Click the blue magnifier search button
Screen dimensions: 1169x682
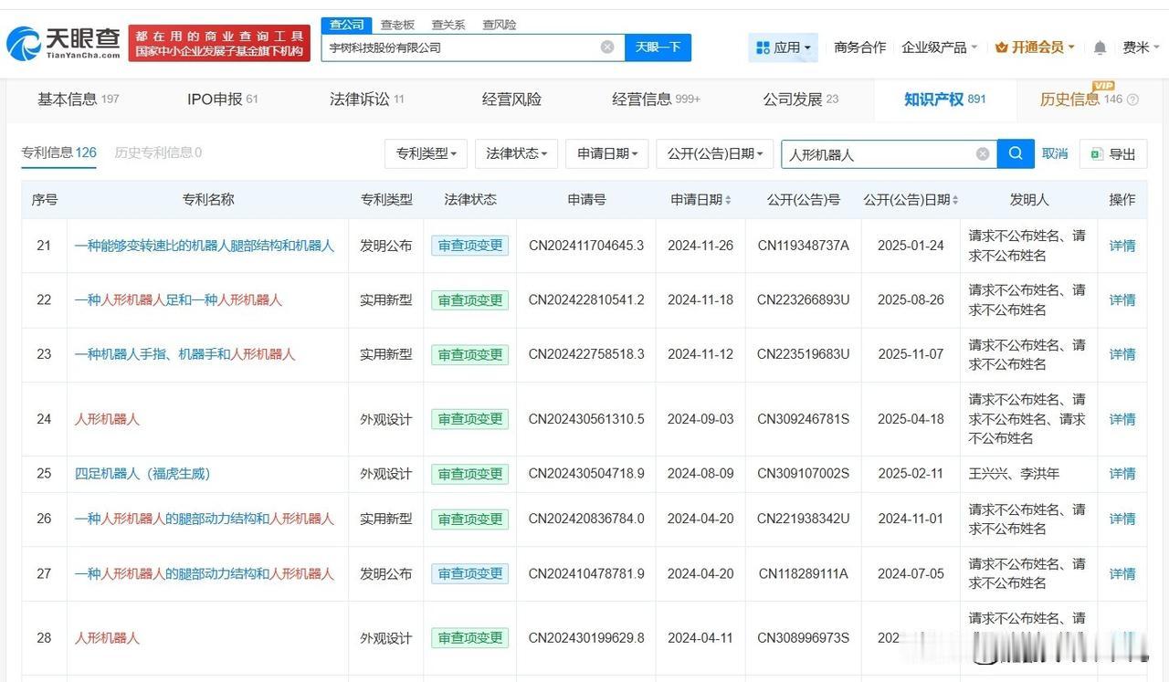click(1016, 153)
